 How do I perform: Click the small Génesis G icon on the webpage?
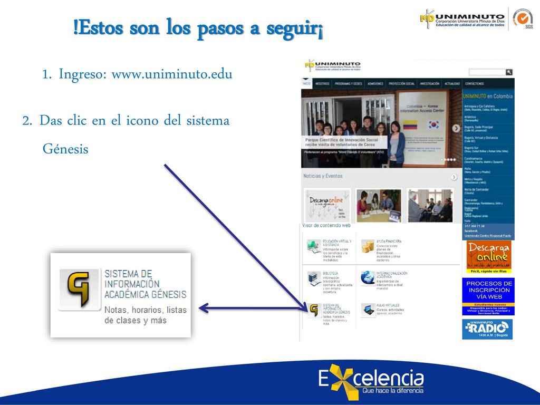314,310
